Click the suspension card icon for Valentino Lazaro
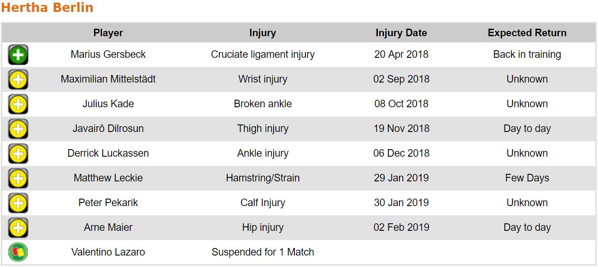The image size is (598, 267). point(18,252)
